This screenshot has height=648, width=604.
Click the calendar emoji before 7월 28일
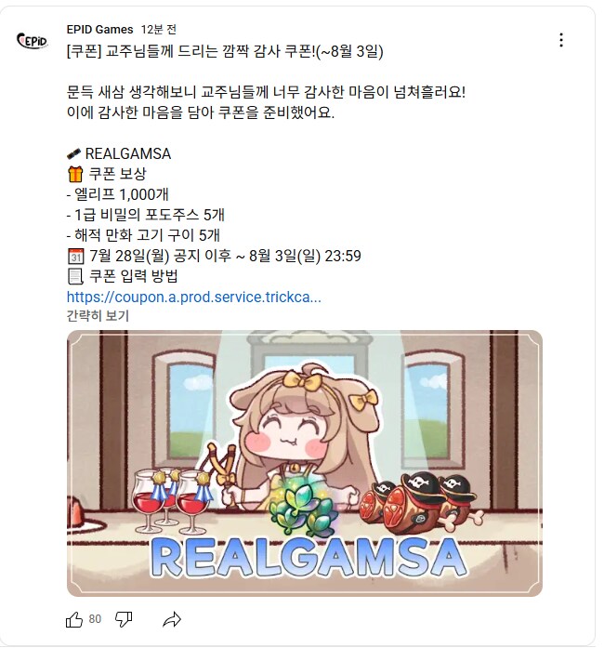(x=75, y=257)
